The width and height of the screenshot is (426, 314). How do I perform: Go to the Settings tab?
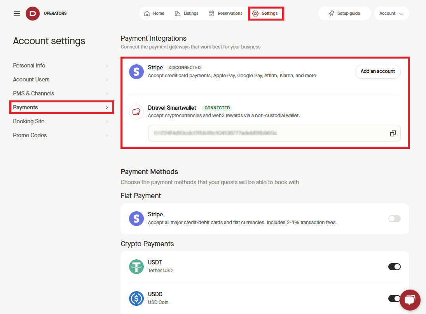pyautogui.click(x=265, y=14)
